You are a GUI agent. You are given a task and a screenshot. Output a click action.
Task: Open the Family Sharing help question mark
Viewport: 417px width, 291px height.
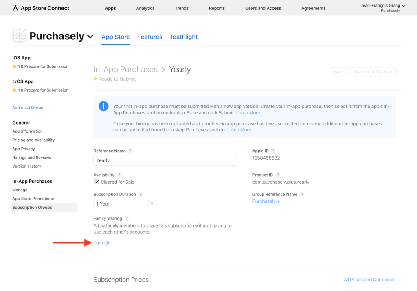pos(127,218)
